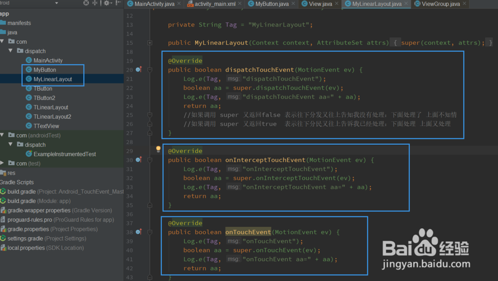Click the fold marker at line 25 comment block
498x281 pixels.
pyautogui.click(x=150, y=115)
